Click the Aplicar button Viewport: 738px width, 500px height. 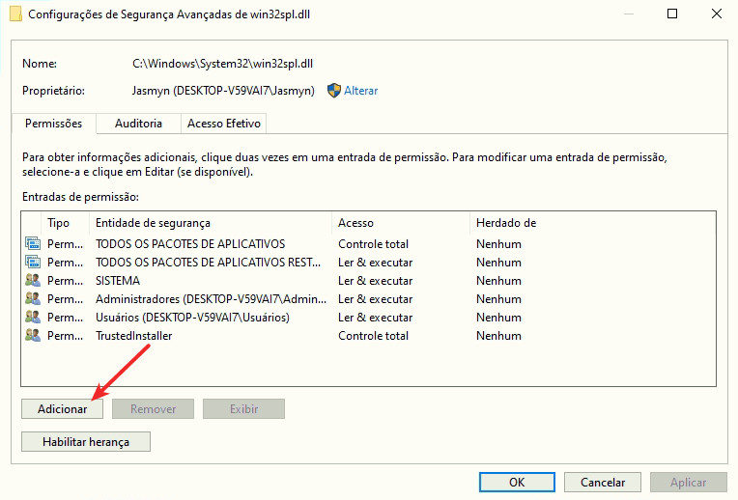coord(688,482)
